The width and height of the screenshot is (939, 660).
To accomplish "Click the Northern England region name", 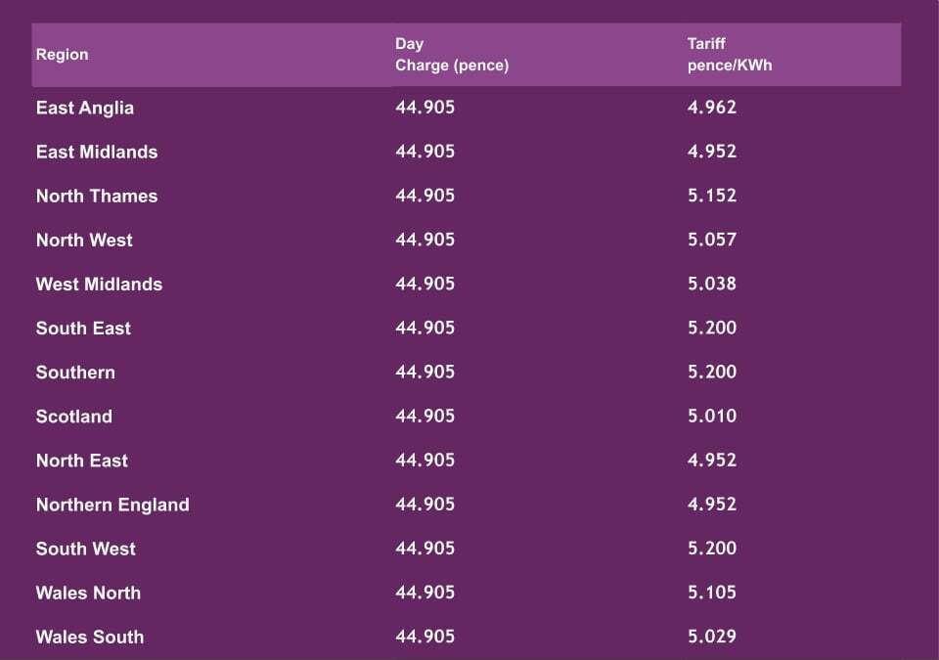I will coord(112,505).
